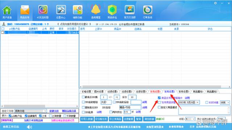Click the speaker sound icon in bottom bar

[x=29, y=127]
